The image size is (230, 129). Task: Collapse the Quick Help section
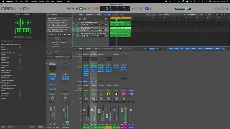click(x=48, y=15)
